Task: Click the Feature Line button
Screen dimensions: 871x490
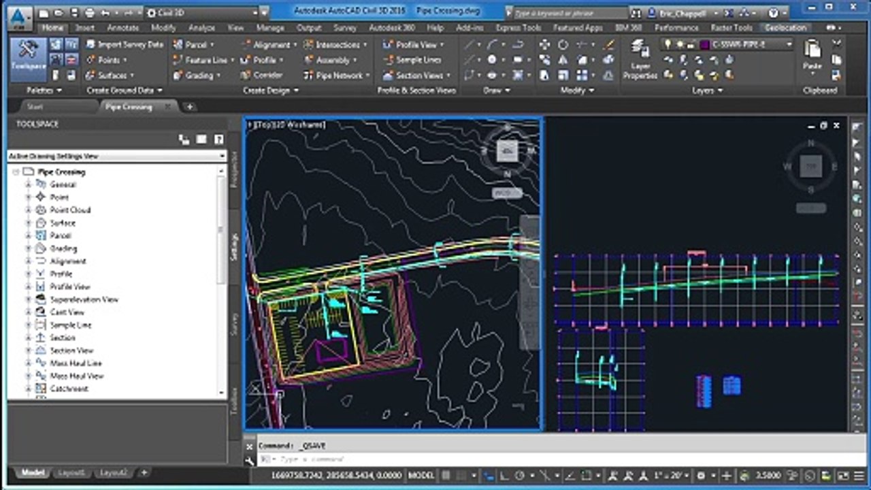Action: pyautogui.click(x=203, y=60)
